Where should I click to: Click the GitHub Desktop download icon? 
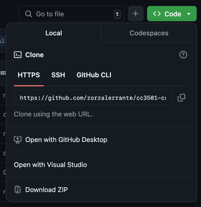coord(17,140)
